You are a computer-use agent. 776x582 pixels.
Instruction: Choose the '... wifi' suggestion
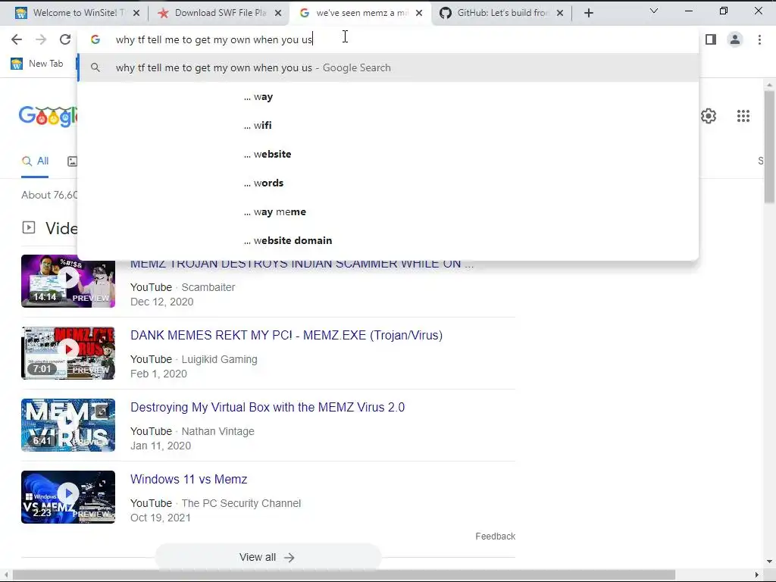389,126
